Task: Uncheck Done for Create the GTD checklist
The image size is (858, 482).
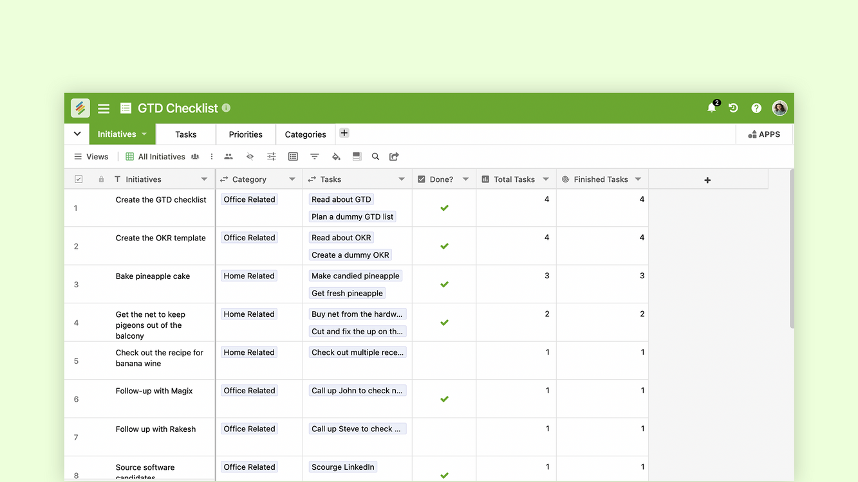Action: [x=444, y=208]
